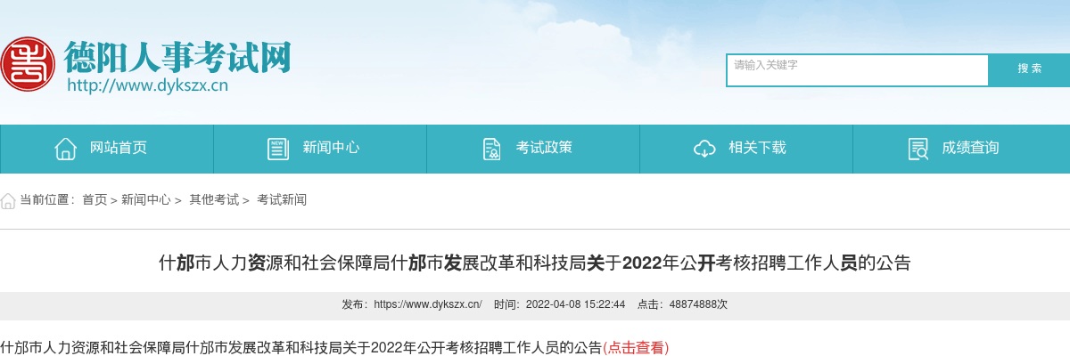Click the score query magnifier icon
This screenshot has width=1070, height=356.
click(x=918, y=149)
